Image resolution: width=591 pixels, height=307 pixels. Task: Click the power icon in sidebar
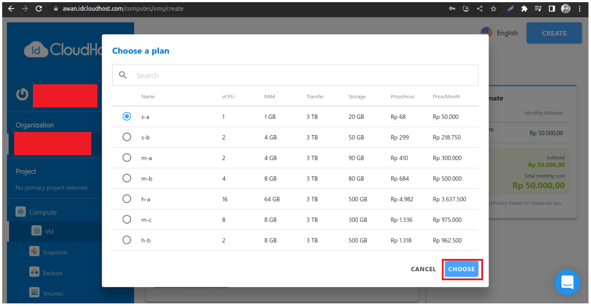tap(22, 95)
